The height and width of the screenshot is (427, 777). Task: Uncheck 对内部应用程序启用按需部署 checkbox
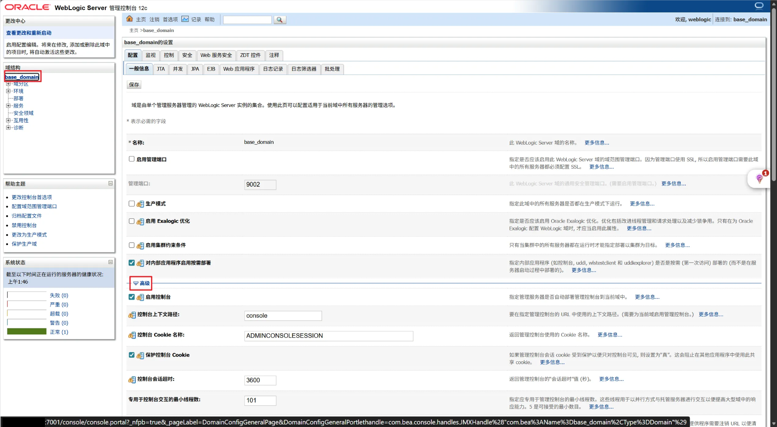tap(131, 263)
